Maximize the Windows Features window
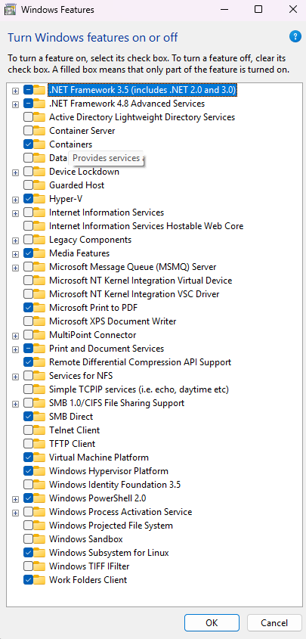 (258, 9)
